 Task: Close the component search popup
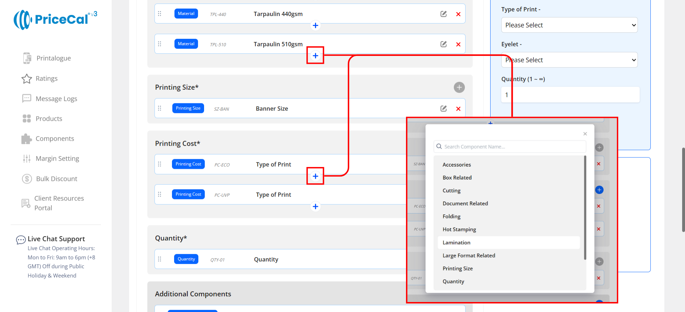pos(585,134)
